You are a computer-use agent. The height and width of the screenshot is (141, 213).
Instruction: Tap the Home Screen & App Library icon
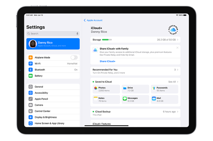31,123
